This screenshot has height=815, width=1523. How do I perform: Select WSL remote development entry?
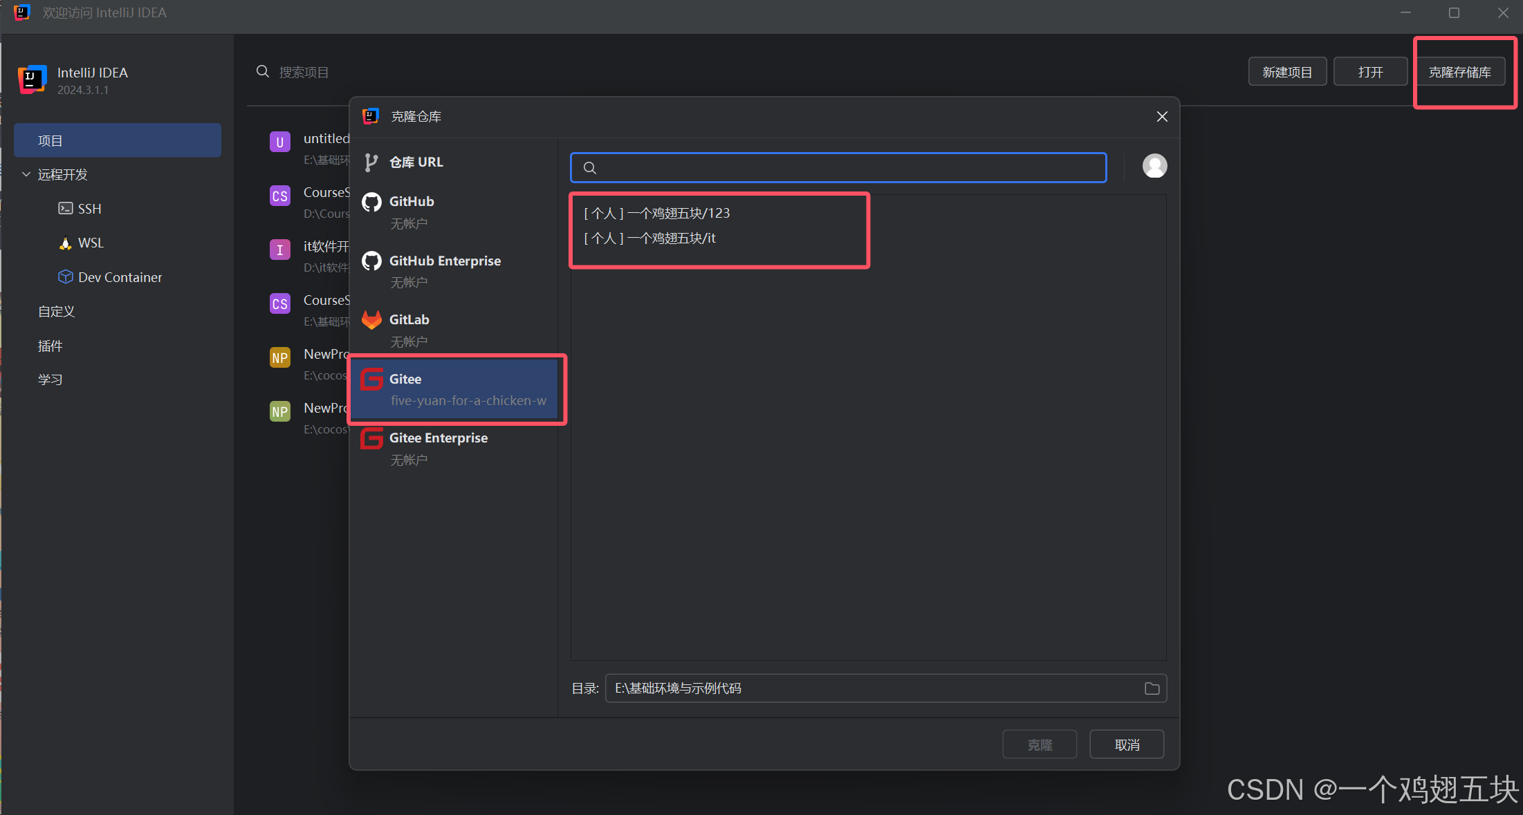90,243
